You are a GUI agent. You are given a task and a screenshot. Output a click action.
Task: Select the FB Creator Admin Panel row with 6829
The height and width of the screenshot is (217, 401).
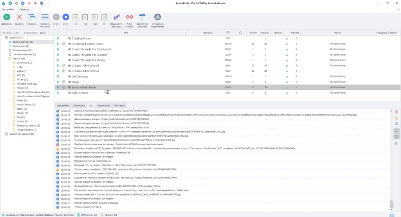point(228,65)
